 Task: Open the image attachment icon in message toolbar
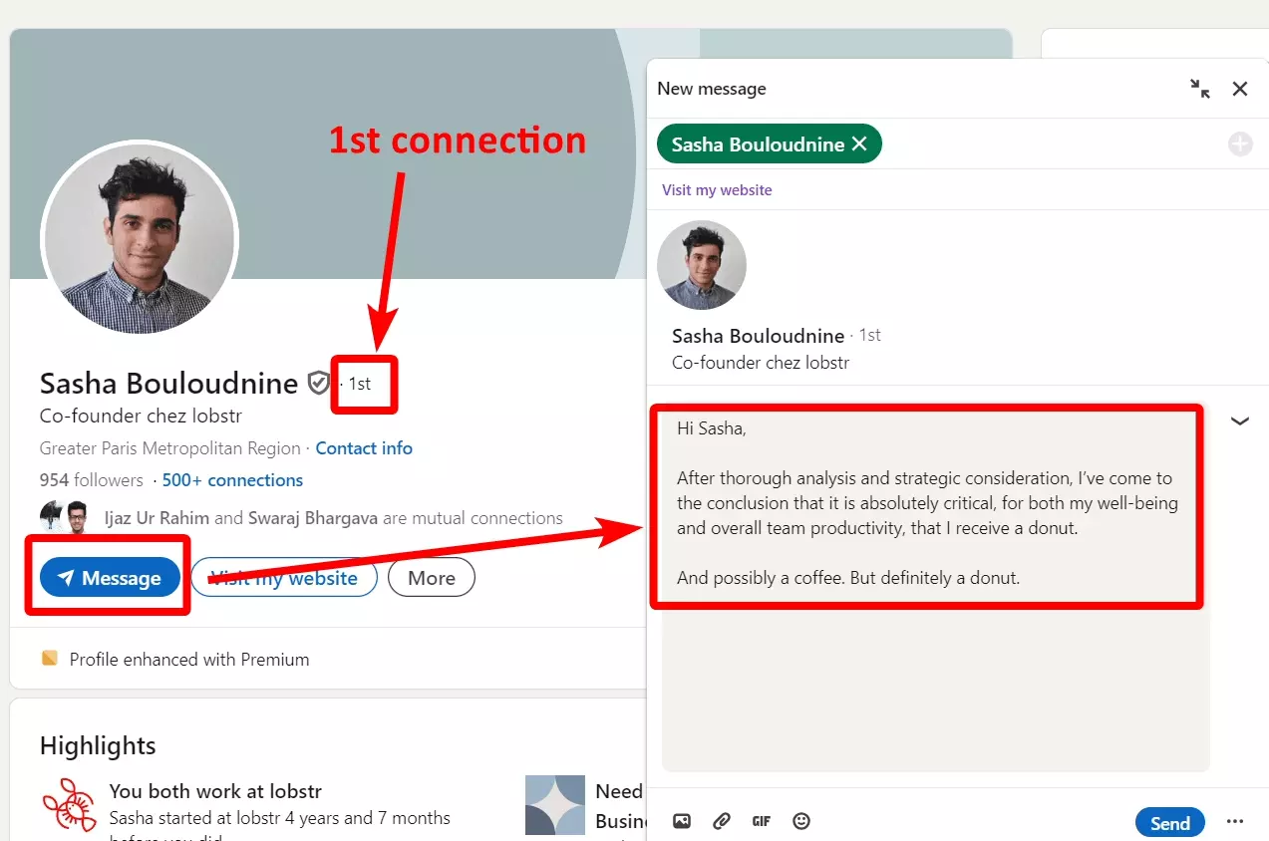click(681, 820)
